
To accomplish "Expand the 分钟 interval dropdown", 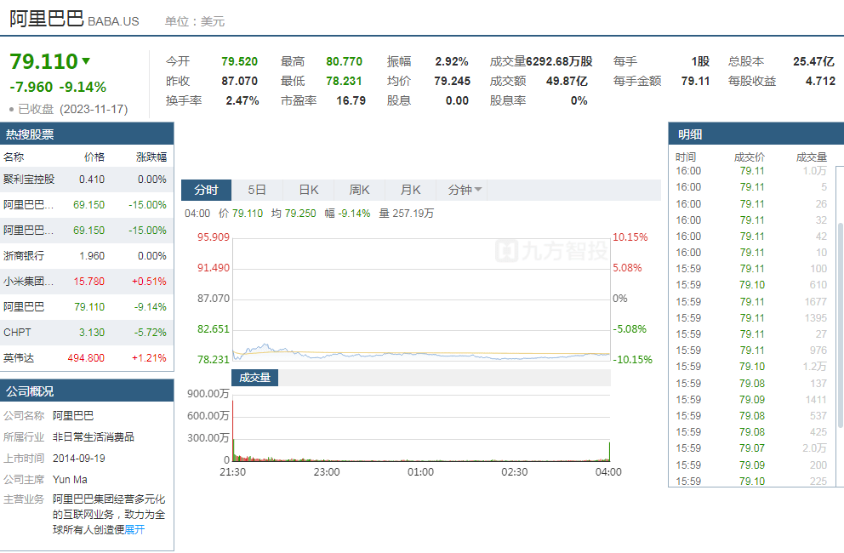I will 465,190.
